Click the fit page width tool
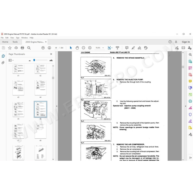The height and width of the screenshot is (193, 193). 109,48
